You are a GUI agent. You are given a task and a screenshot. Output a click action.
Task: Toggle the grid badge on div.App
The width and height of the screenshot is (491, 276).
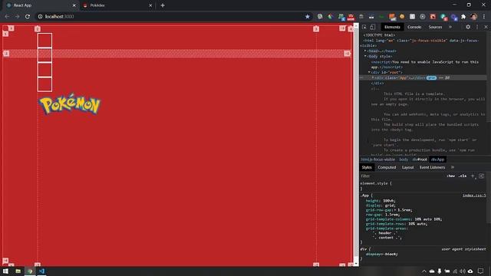(431, 77)
